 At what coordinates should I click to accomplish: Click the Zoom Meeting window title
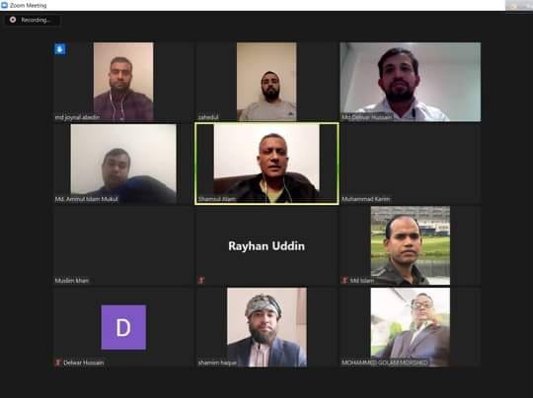coord(29,6)
